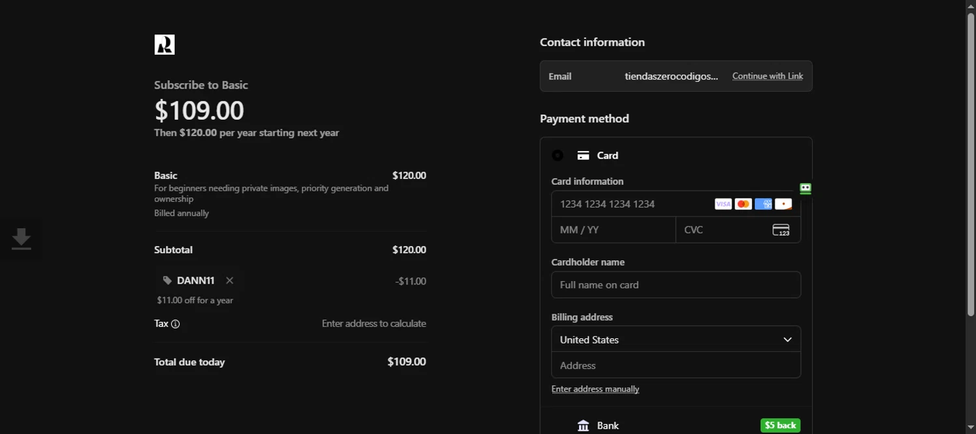976x434 pixels.
Task: Click the Mastercard logo
Action: pos(743,204)
